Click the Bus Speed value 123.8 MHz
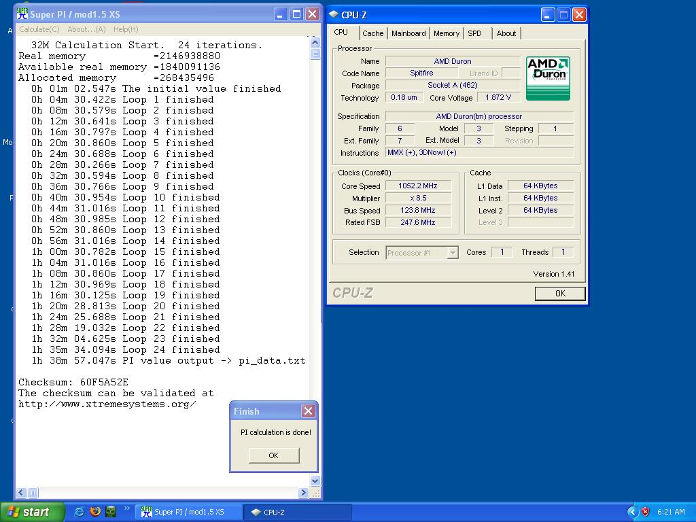The height and width of the screenshot is (522, 696). pyautogui.click(x=418, y=211)
